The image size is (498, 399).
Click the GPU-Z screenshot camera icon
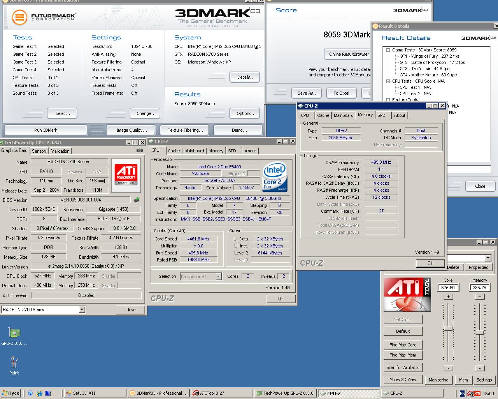coord(139,150)
